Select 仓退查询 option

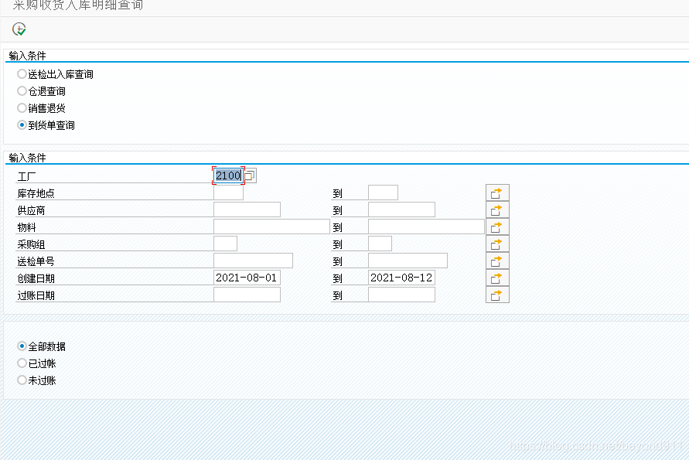pyautogui.click(x=22, y=90)
